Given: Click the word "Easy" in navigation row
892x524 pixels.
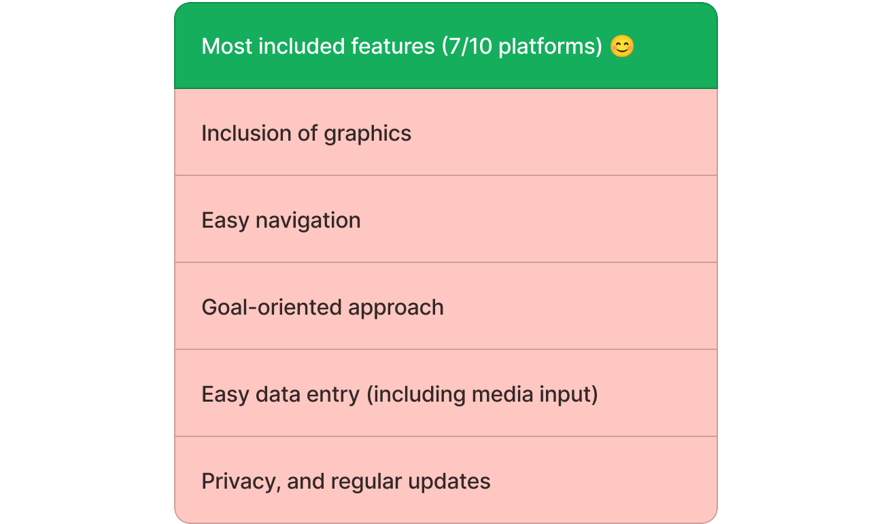Looking at the screenshot, I should tap(225, 220).
